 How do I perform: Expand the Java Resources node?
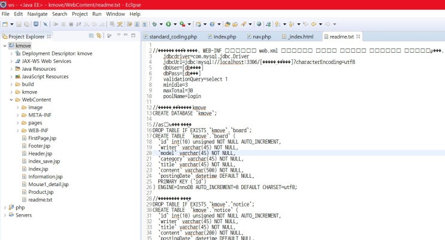[x=11, y=69]
